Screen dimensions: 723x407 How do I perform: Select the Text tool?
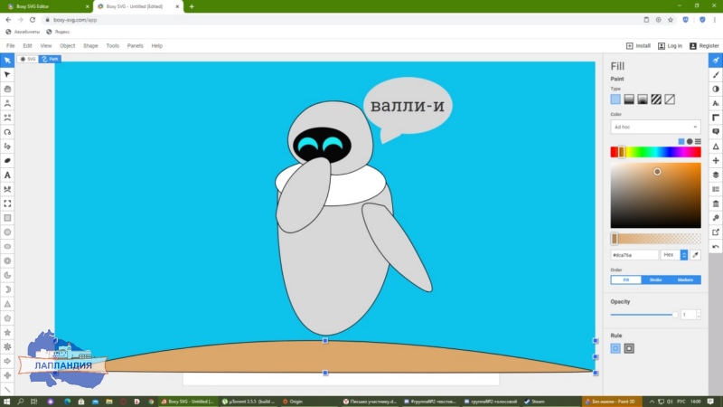pyautogui.click(x=7, y=175)
